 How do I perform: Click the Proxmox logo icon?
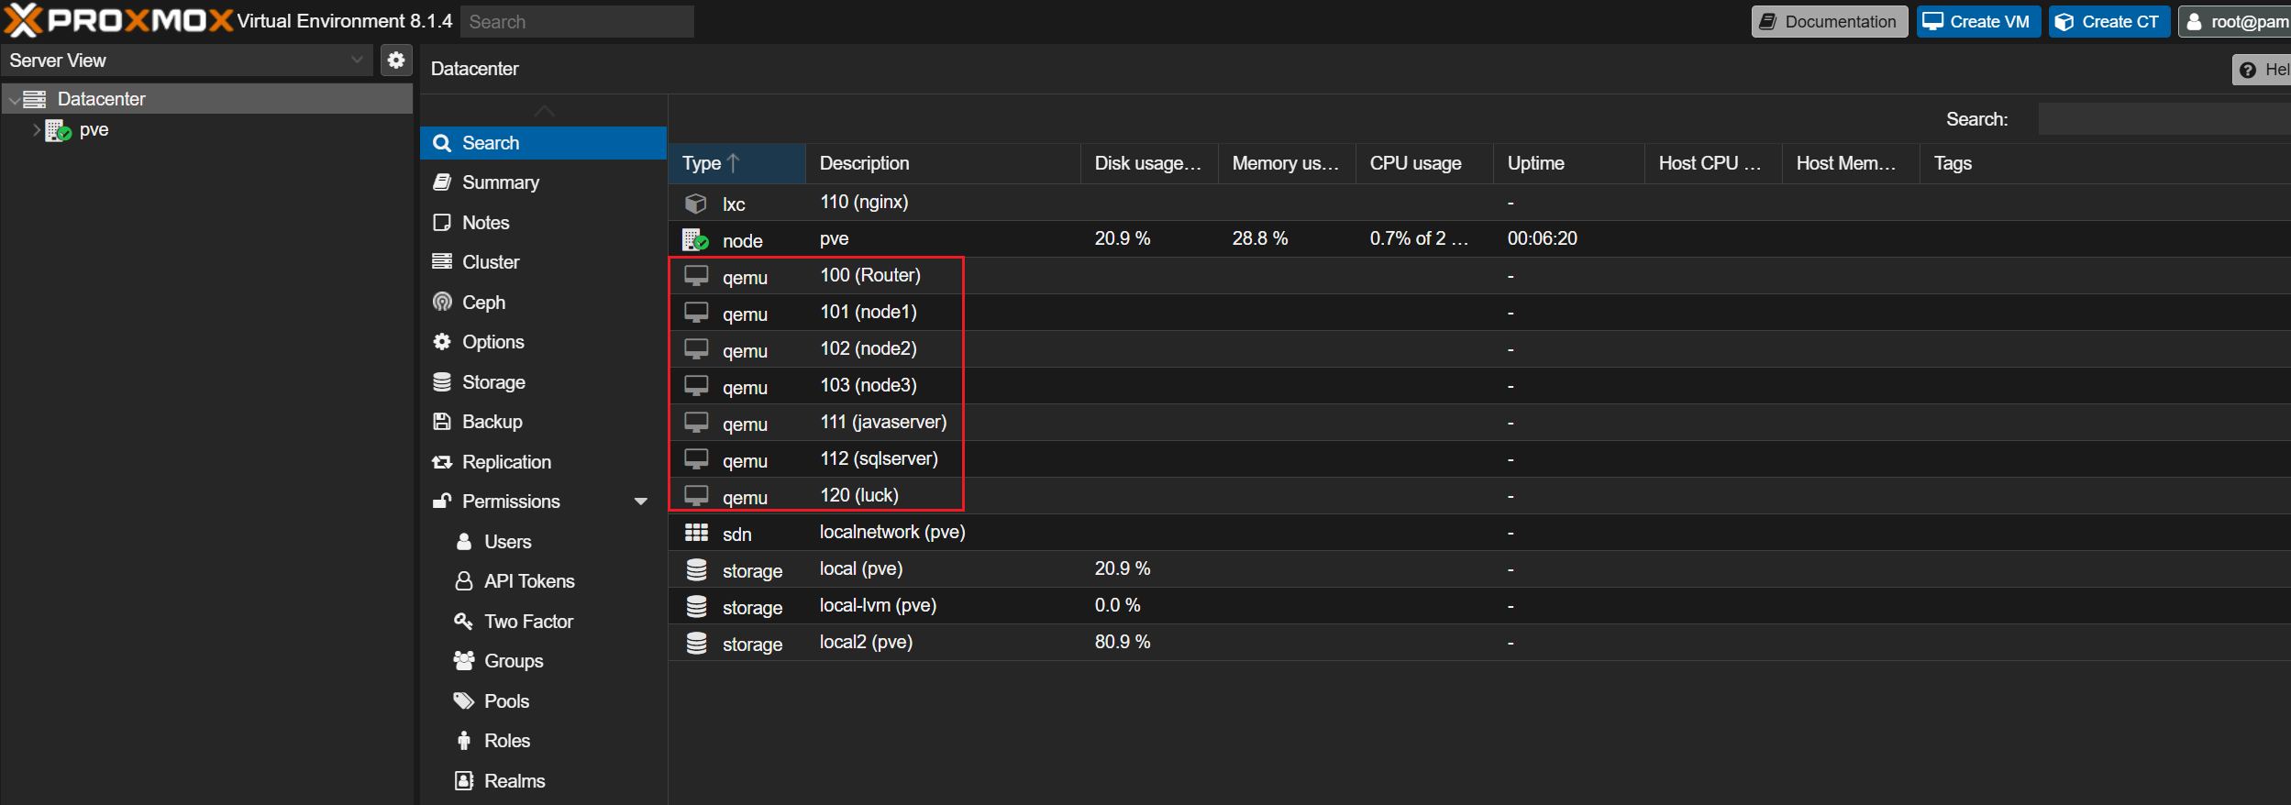[x=24, y=20]
